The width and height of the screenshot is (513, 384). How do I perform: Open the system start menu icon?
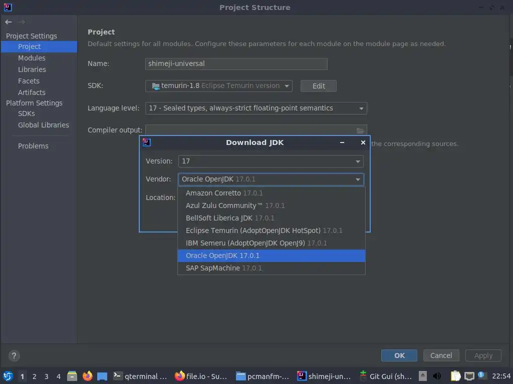(8, 376)
